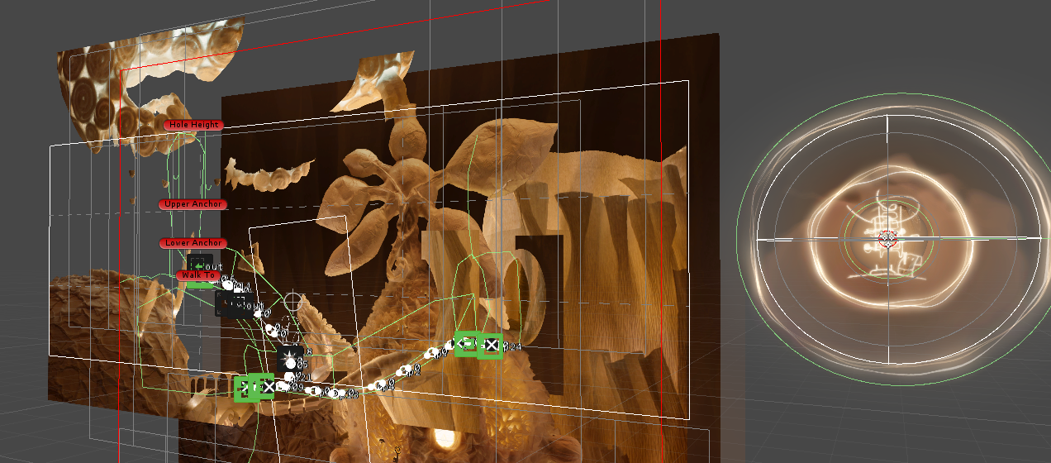Viewport: 1051px width, 463px height.
Task: Click the red Walk To label
Action: pyautogui.click(x=198, y=275)
